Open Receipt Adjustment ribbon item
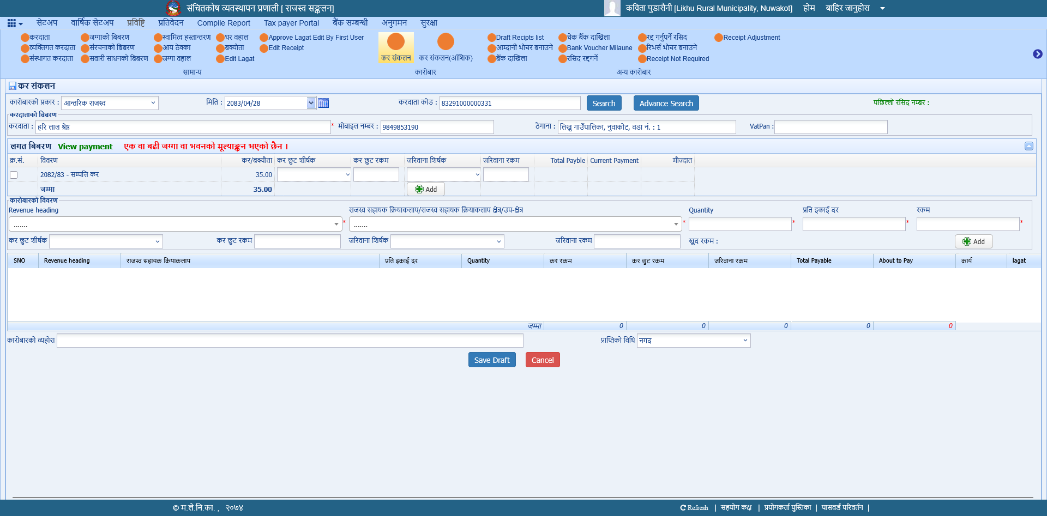This screenshot has height=516, width=1047. coord(748,37)
